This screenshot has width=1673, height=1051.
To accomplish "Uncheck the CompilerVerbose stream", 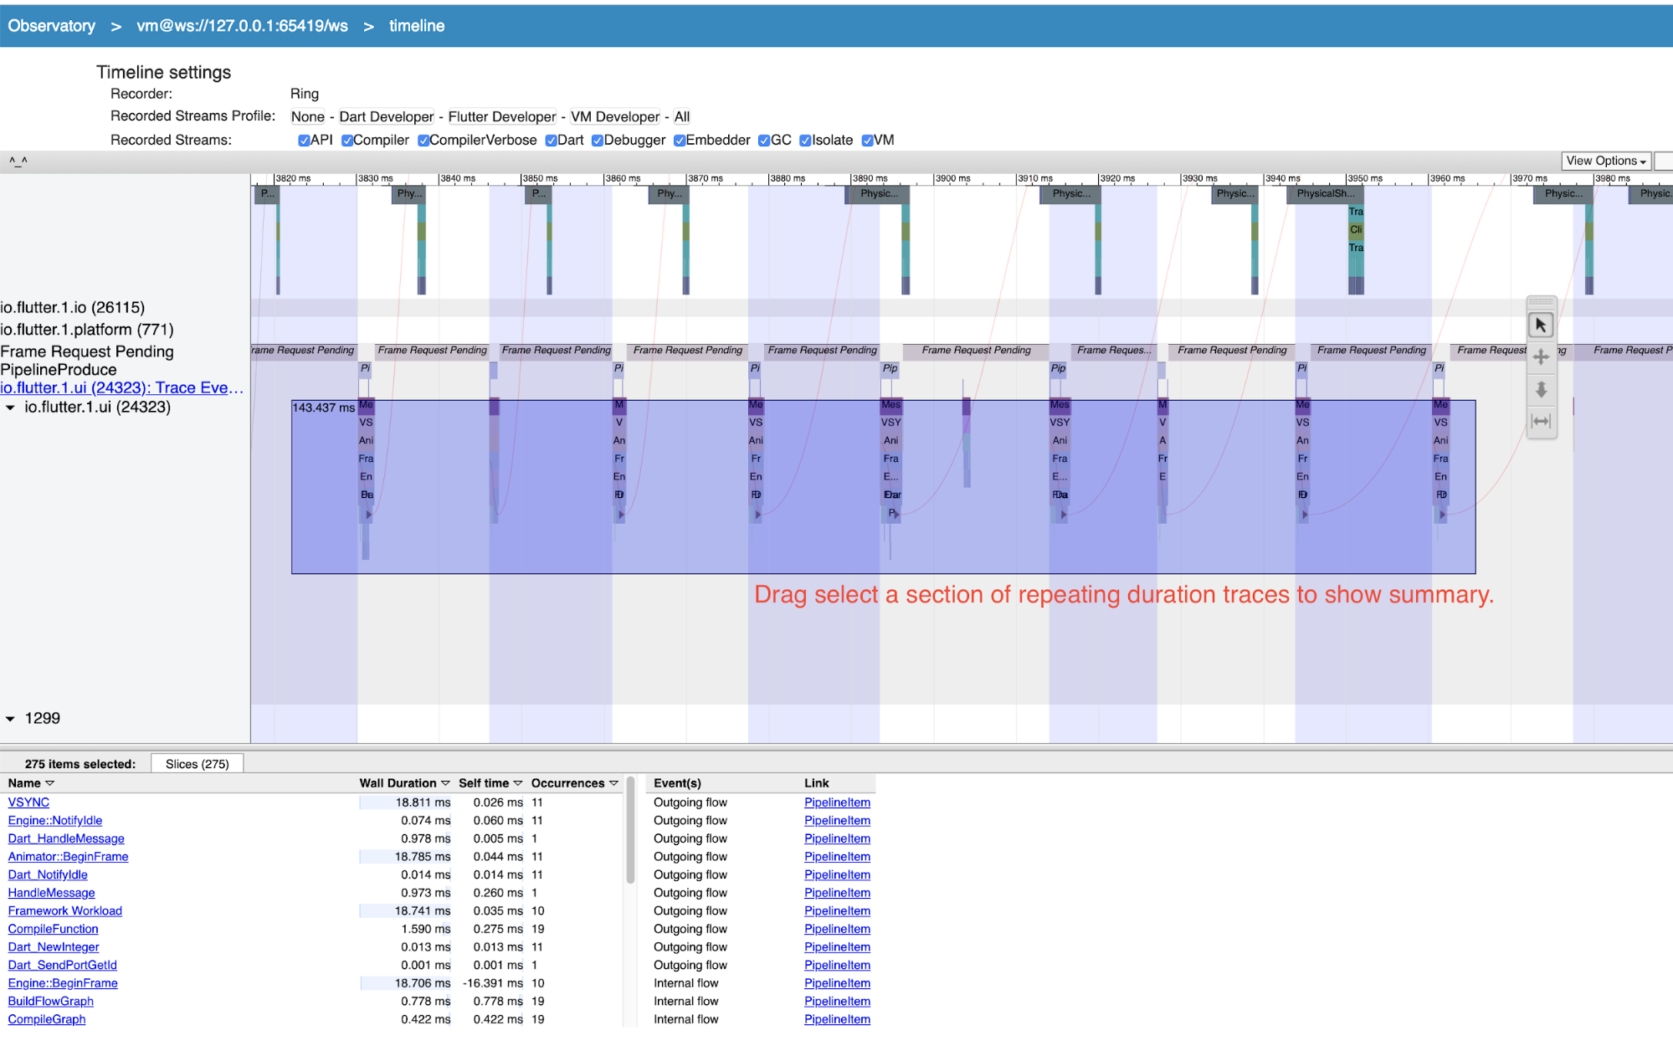I will [x=423, y=141].
